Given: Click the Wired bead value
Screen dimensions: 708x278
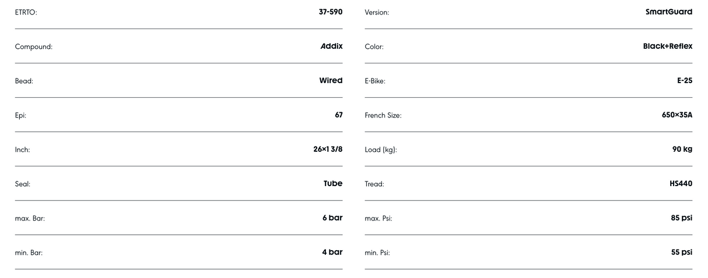Looking at the screenshot, I should coord(331,80).
